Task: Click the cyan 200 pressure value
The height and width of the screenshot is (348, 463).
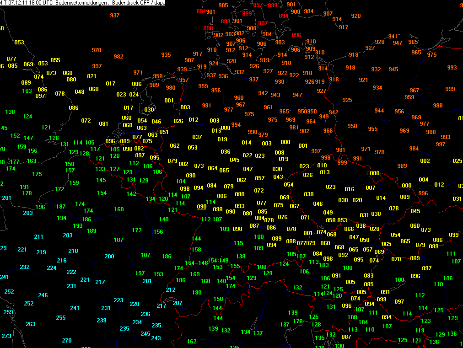Action: [109, 257]
